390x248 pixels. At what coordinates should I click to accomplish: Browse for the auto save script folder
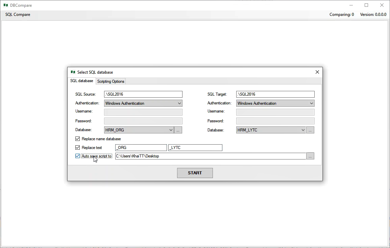pyautogui.click(x=310, y=156)
